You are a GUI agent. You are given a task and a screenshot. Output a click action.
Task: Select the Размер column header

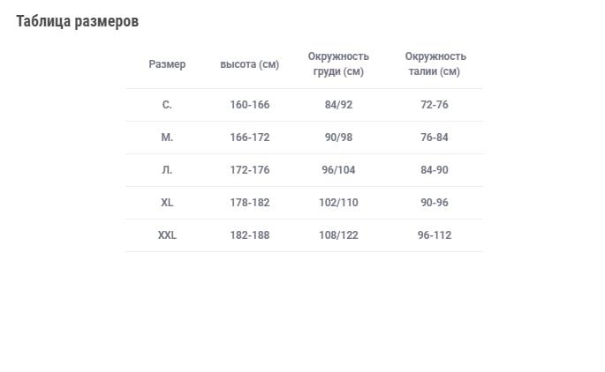pyautogui.click(x=167, y=64)
